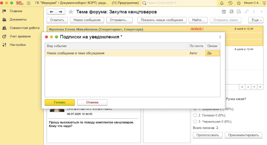Viewport: 267px width, 145px height.
Task: Select the Гелевая poll option
Action: coord(195,115)
